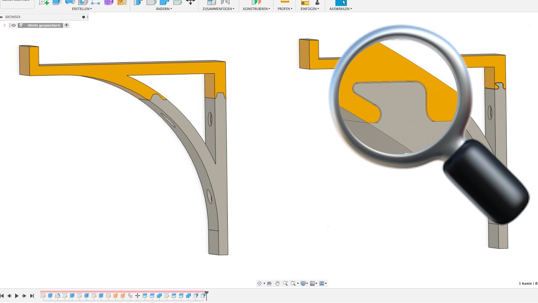Select the last feature before the timeline marker
Viewport: 538px width, 303px height.
pyautogui.click(x=203, y=296)
